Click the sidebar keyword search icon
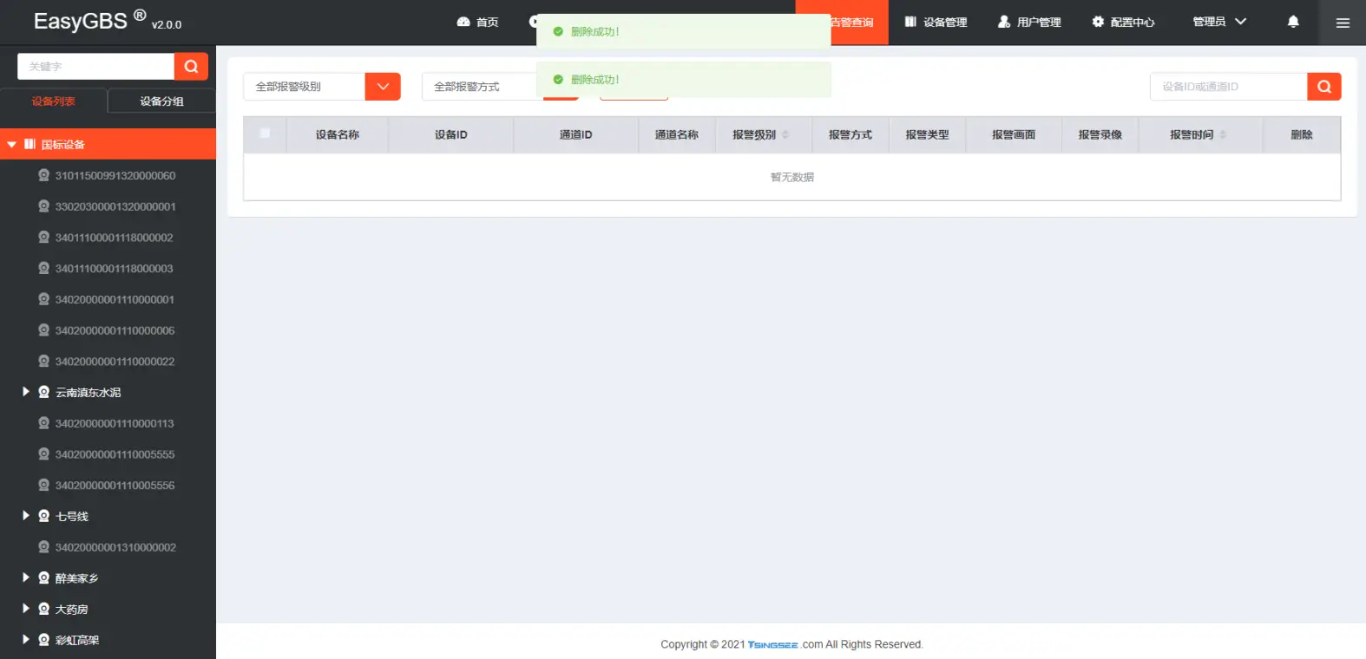Viewport: 1366px width, 659px height. (x=191, y=67)
